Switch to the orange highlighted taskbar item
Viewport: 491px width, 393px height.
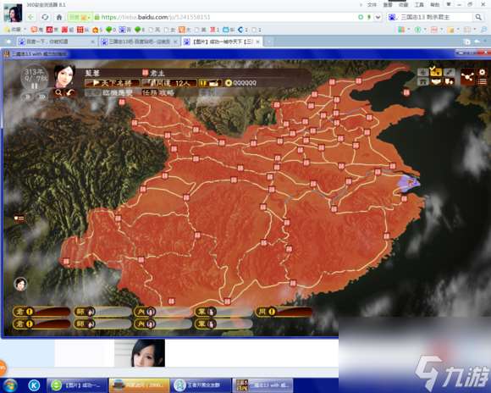click(x=139, y=385)
